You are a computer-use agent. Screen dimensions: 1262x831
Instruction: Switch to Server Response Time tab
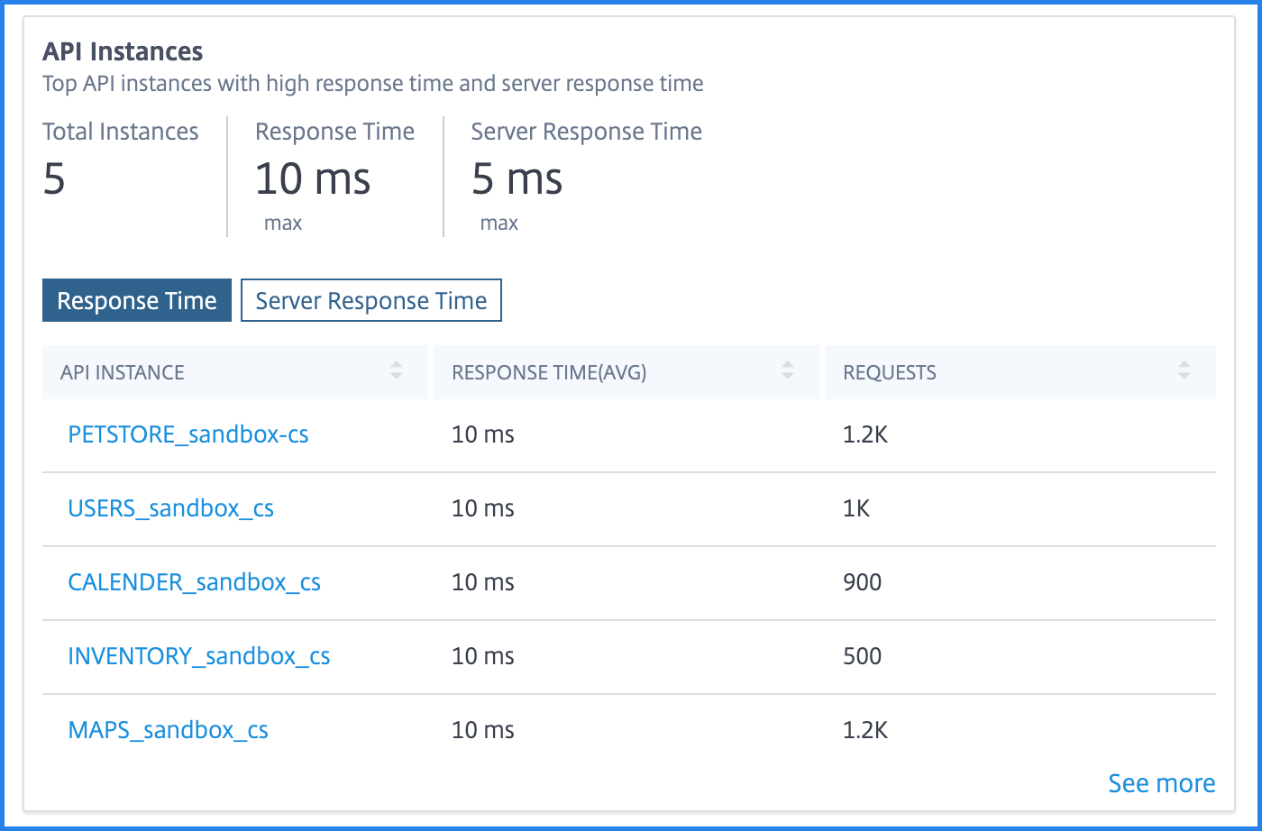[x=371, y=301]
